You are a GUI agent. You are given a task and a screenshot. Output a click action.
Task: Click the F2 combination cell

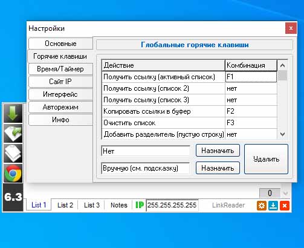251,111
